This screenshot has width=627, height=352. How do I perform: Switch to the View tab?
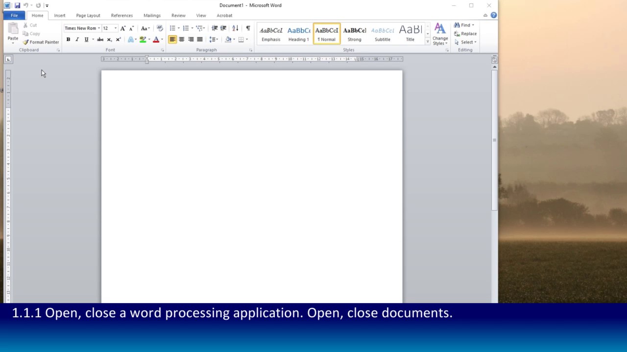tap(201, 16)
